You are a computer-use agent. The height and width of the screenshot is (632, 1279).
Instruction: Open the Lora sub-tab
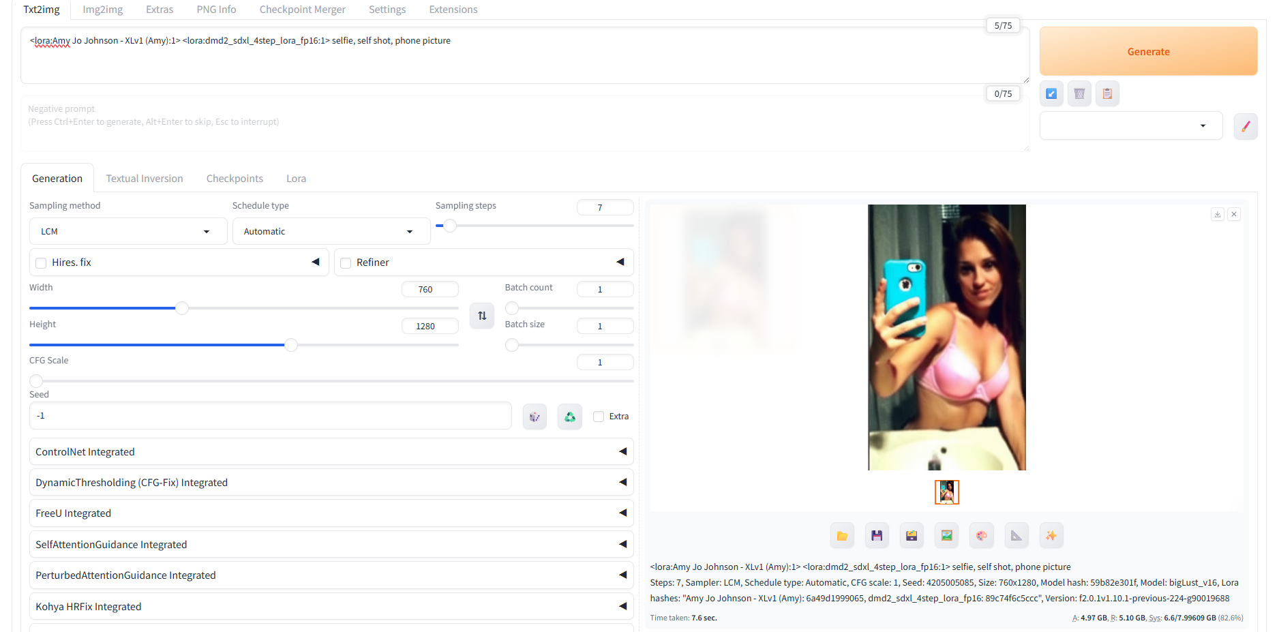pos(296,178)
